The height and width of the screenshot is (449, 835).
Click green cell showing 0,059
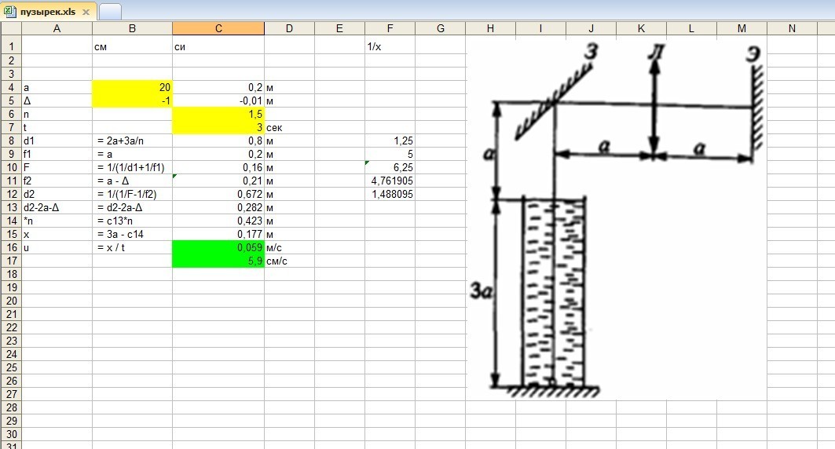coord(218,247)
